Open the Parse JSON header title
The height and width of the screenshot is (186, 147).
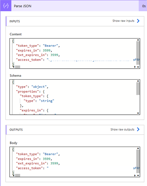(23, 6)
